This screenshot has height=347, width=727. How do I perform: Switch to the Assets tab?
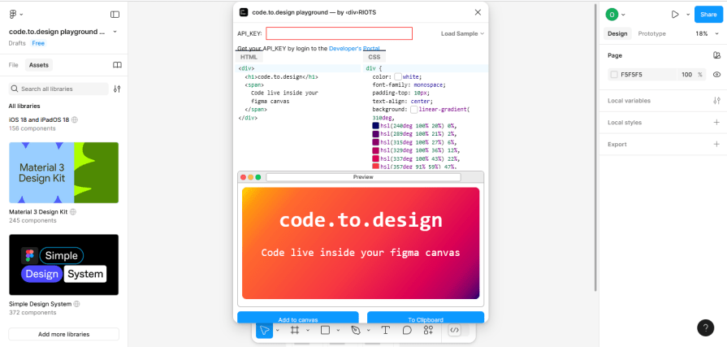coord(39,65)
